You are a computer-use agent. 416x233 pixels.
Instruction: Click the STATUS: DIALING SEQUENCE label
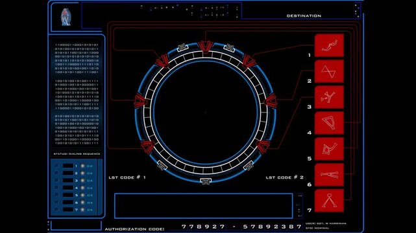click(x=77, y=153)
